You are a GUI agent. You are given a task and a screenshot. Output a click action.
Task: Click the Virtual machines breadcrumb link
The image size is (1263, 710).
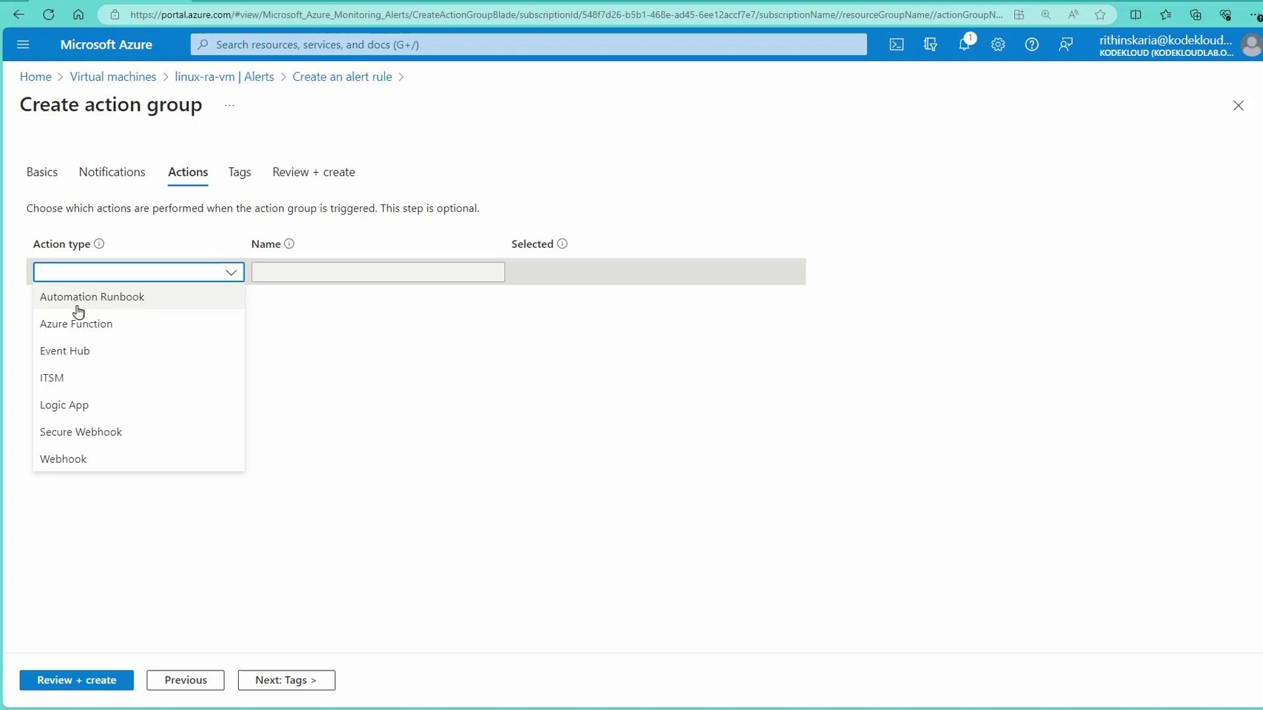113,77
